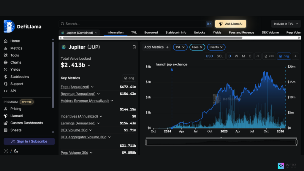The height and width of the screenshot is (171, 304).
Task: Download Key Metrics as .png
Action: pos(129,78)
